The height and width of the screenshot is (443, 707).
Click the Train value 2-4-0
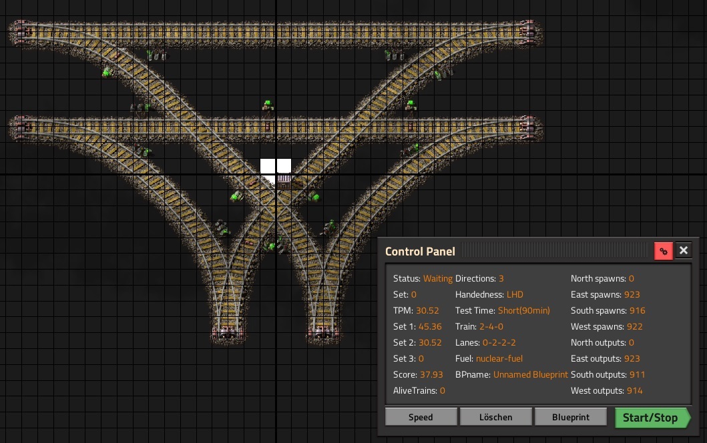491,327
